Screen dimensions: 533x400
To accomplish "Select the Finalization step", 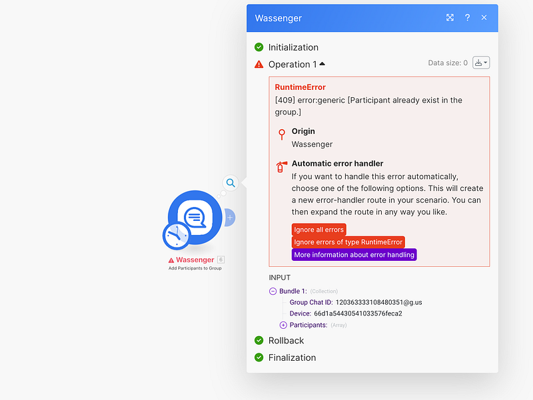I will pyautogui.click(x=292, y=357).
